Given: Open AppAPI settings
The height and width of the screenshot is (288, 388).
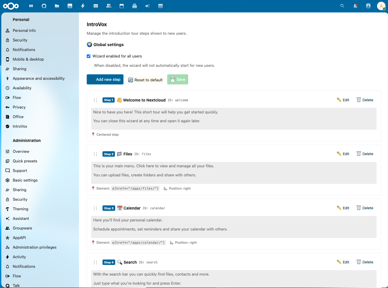Looking at the screenshot, I should click(x=40, y=238).
